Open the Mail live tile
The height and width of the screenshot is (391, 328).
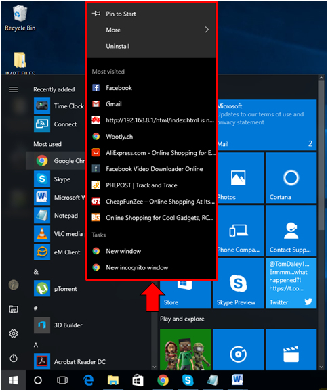coord(267,125)
